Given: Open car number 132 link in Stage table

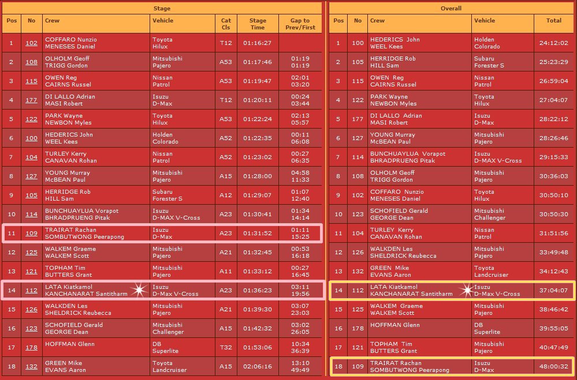Looking at the screenshot, I should (31, 366).
